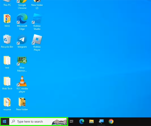Screen dimensions: 151x126
Task: Select the Wise Memory Optimizer shortcut
Action: point(22,64)
